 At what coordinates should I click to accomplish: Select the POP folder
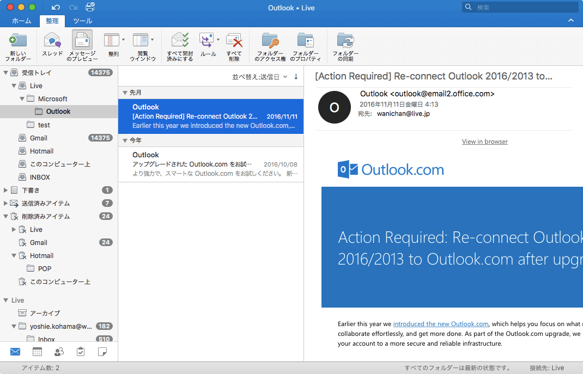coord(59,268)
